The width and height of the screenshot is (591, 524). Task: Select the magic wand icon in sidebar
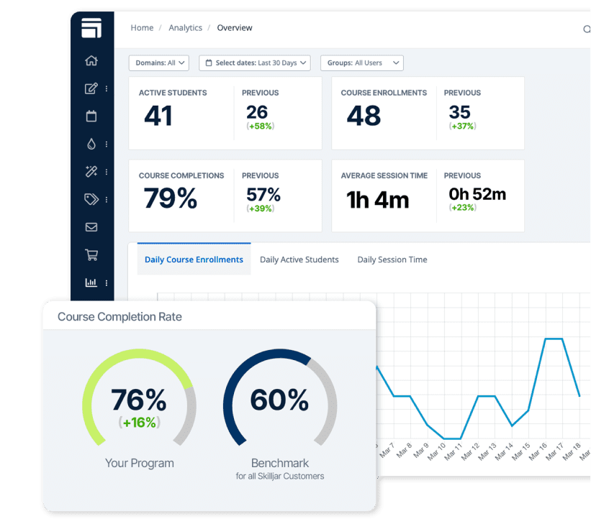click(x=91, y=172)
